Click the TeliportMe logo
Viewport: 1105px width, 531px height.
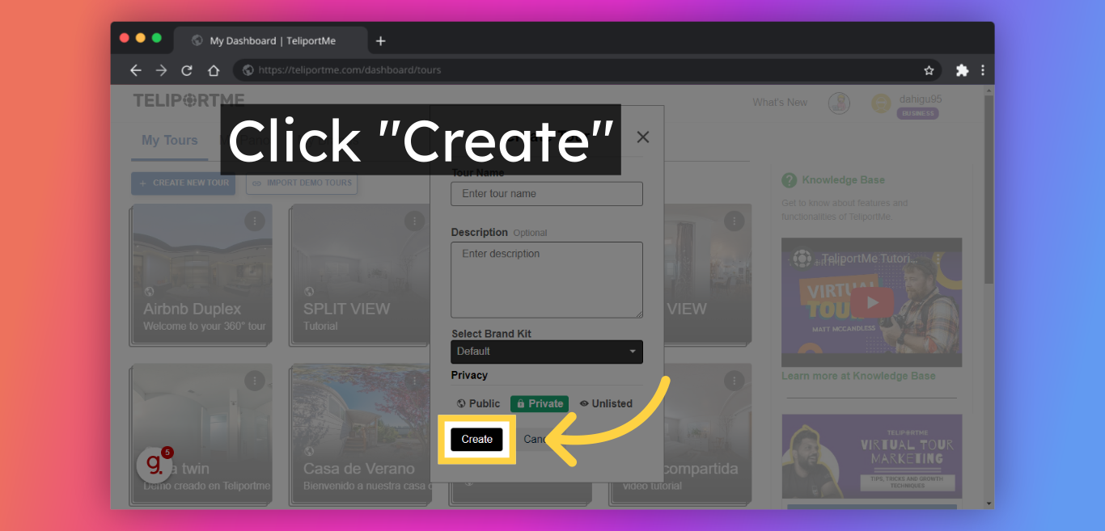pyautogui.click(x=189, y=101)
